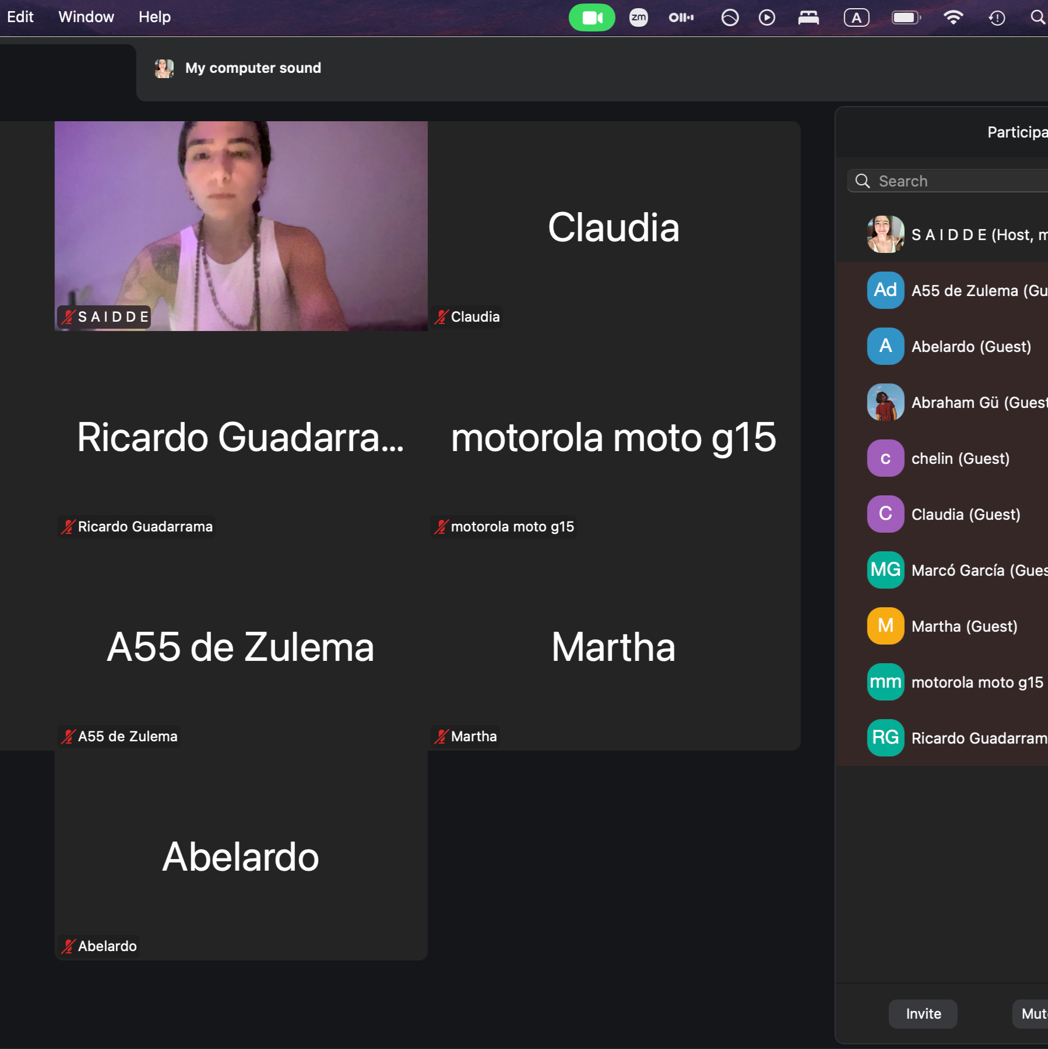
Task: Click the Invite button
Action: tap(923, 1014)
